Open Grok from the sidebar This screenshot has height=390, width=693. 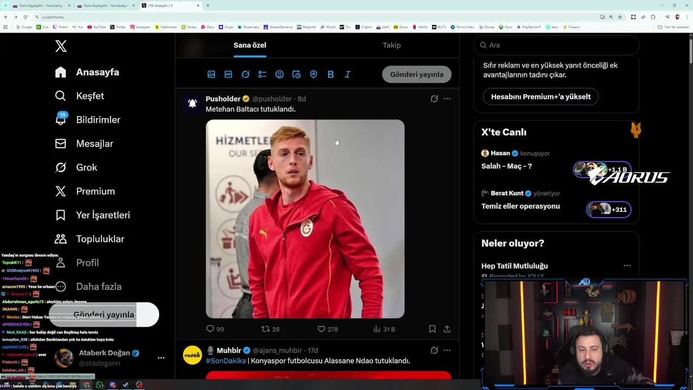[76, 167]
